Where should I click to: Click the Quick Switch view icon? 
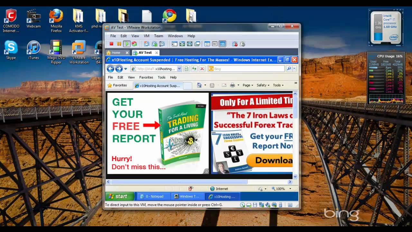click(182, 44)
